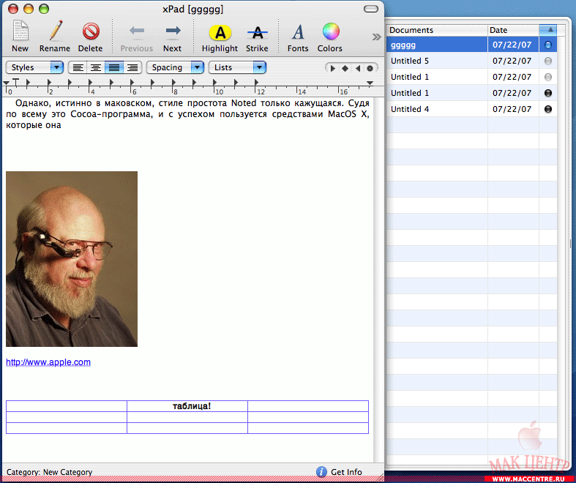Screen dimensions: 576x483
Task: Minimize the xPad window
Action: [29, 9]
